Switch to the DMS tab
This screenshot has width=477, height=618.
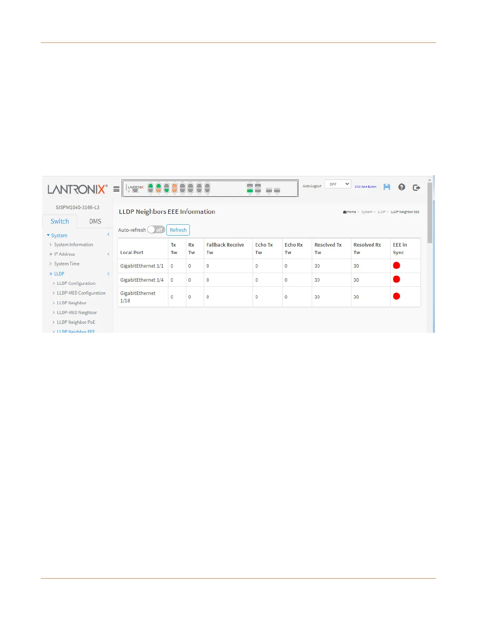pyautogui.click(x=95, y=221)
